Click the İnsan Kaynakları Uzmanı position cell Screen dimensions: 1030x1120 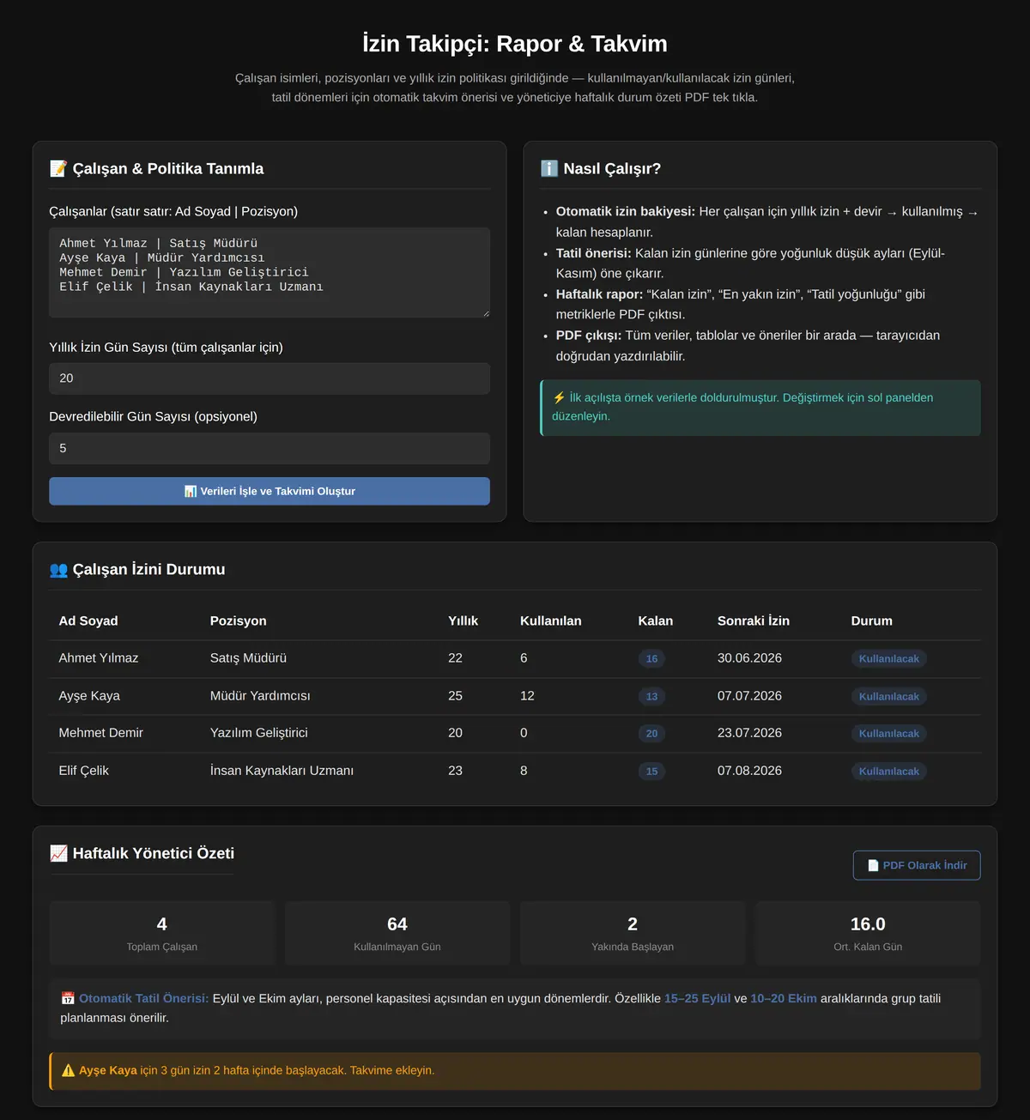[x=282, y=771]
